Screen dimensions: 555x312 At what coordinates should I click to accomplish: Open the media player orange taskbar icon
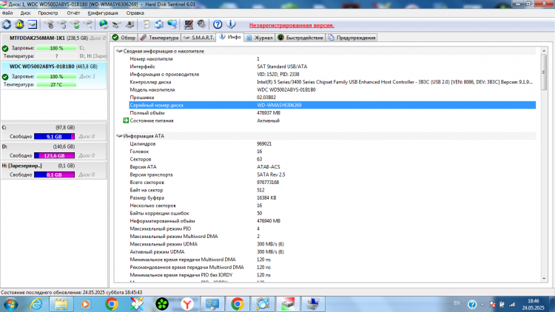click(86, 304)
